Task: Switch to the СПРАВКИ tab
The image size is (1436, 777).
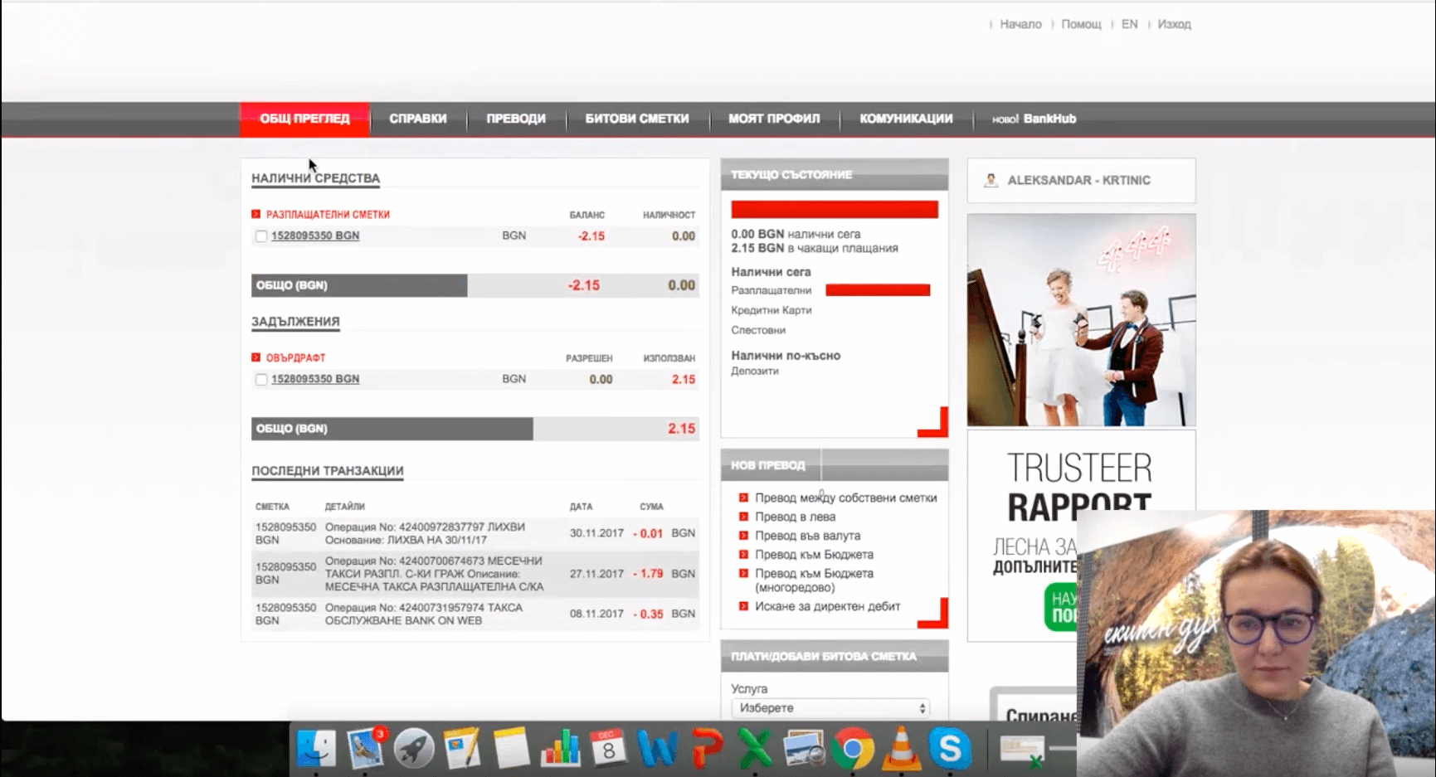Action: coord(418,119)
